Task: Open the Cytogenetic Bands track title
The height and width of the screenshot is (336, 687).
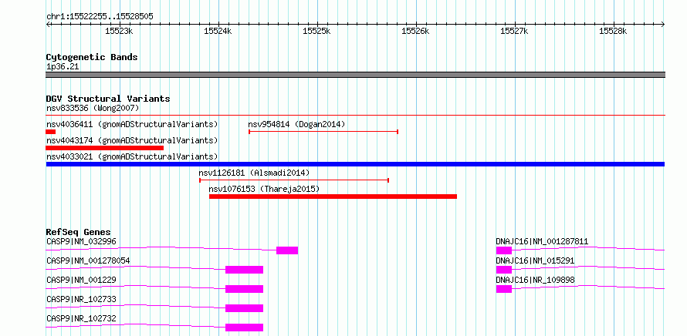Action: 92,57
